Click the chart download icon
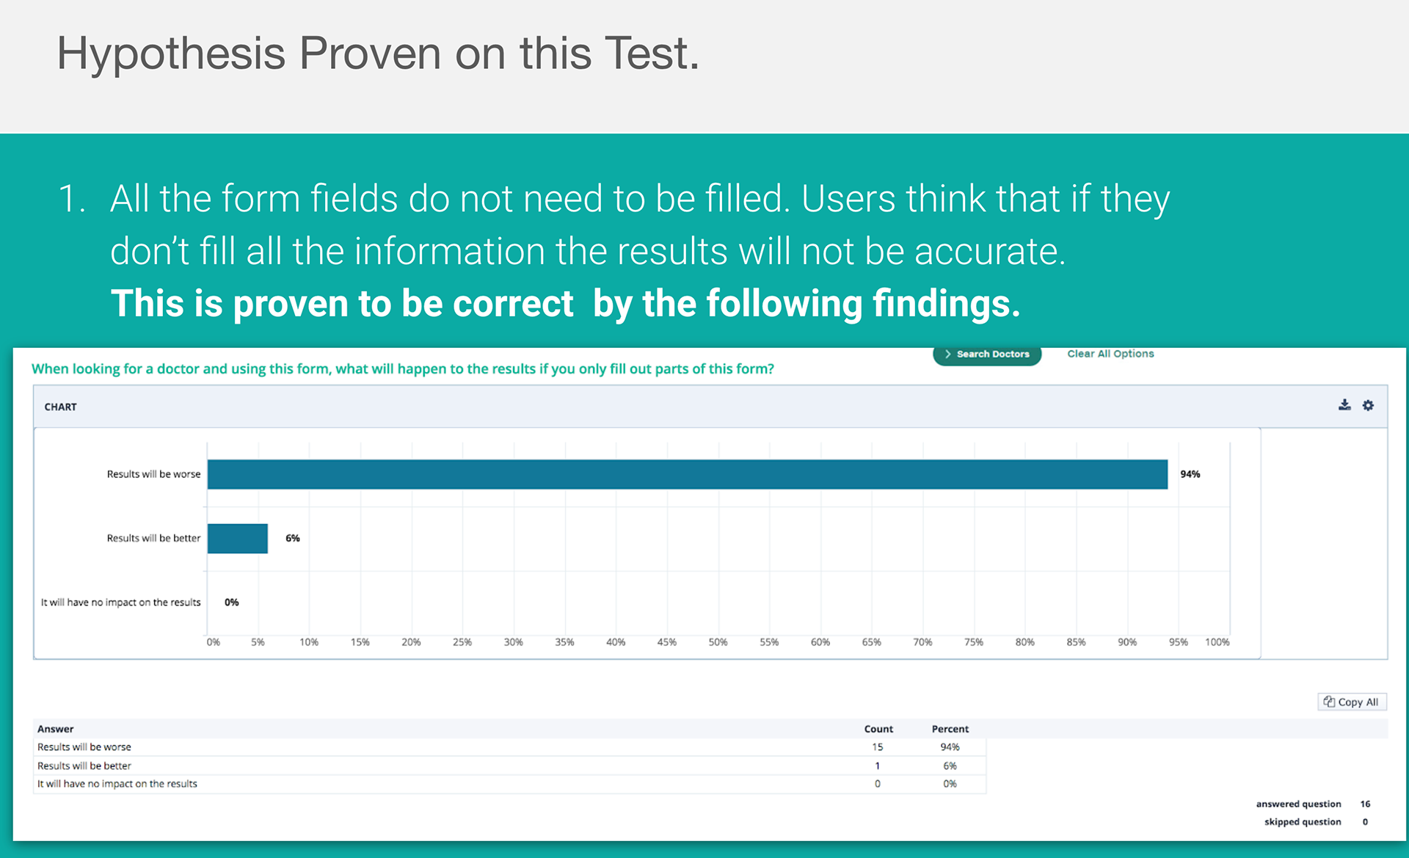 [1344, 405]
